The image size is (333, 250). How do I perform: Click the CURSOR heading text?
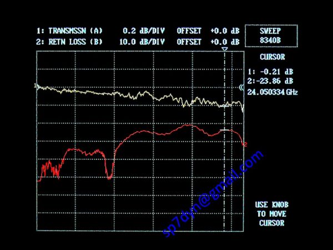click(273, 57)
